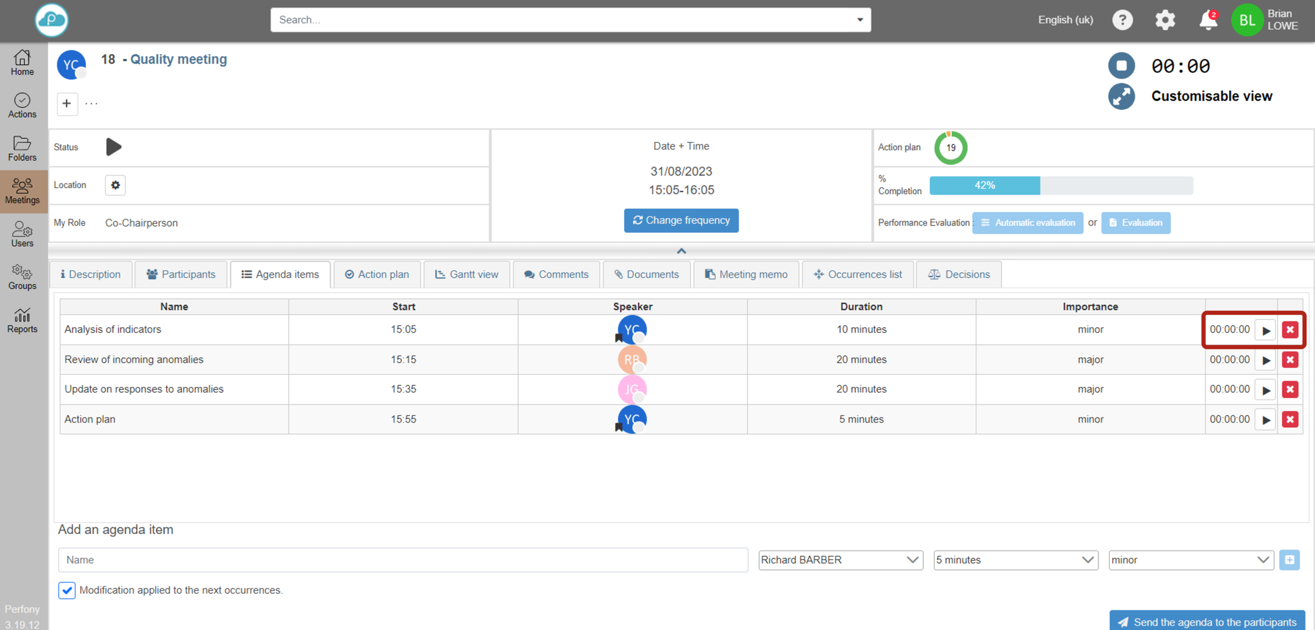
Task: Open the minor importance dropdown
Action: pyautogui.click(x=1190, y=560)
